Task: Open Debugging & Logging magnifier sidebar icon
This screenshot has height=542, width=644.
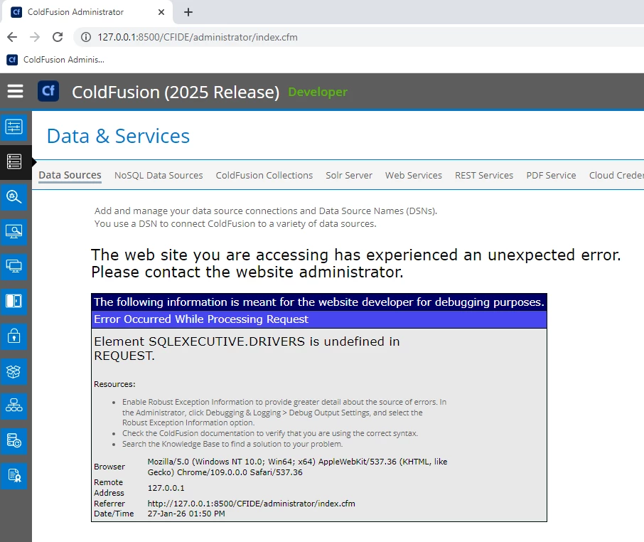Action: (14, 197)
